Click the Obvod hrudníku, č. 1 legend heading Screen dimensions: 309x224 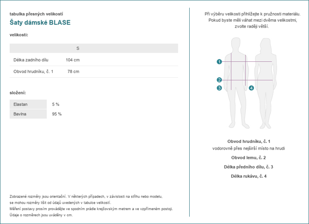[x=249, y=141]
